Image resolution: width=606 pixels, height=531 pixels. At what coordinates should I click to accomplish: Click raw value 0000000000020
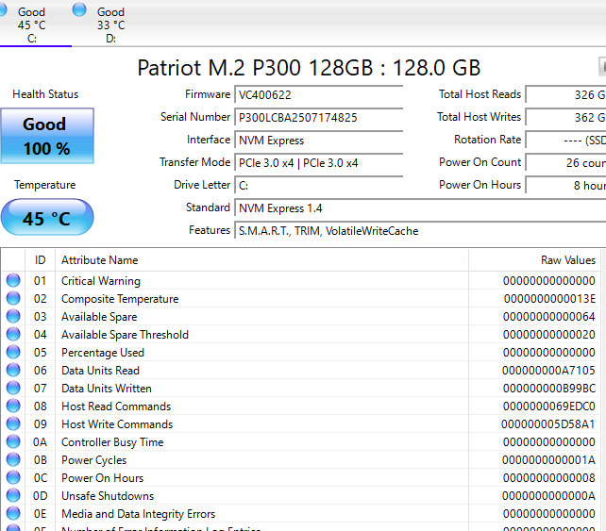[x=548, y=335]
